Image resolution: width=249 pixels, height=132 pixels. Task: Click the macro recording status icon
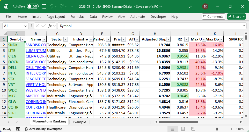pyautogui.click(x=18, y=129)
